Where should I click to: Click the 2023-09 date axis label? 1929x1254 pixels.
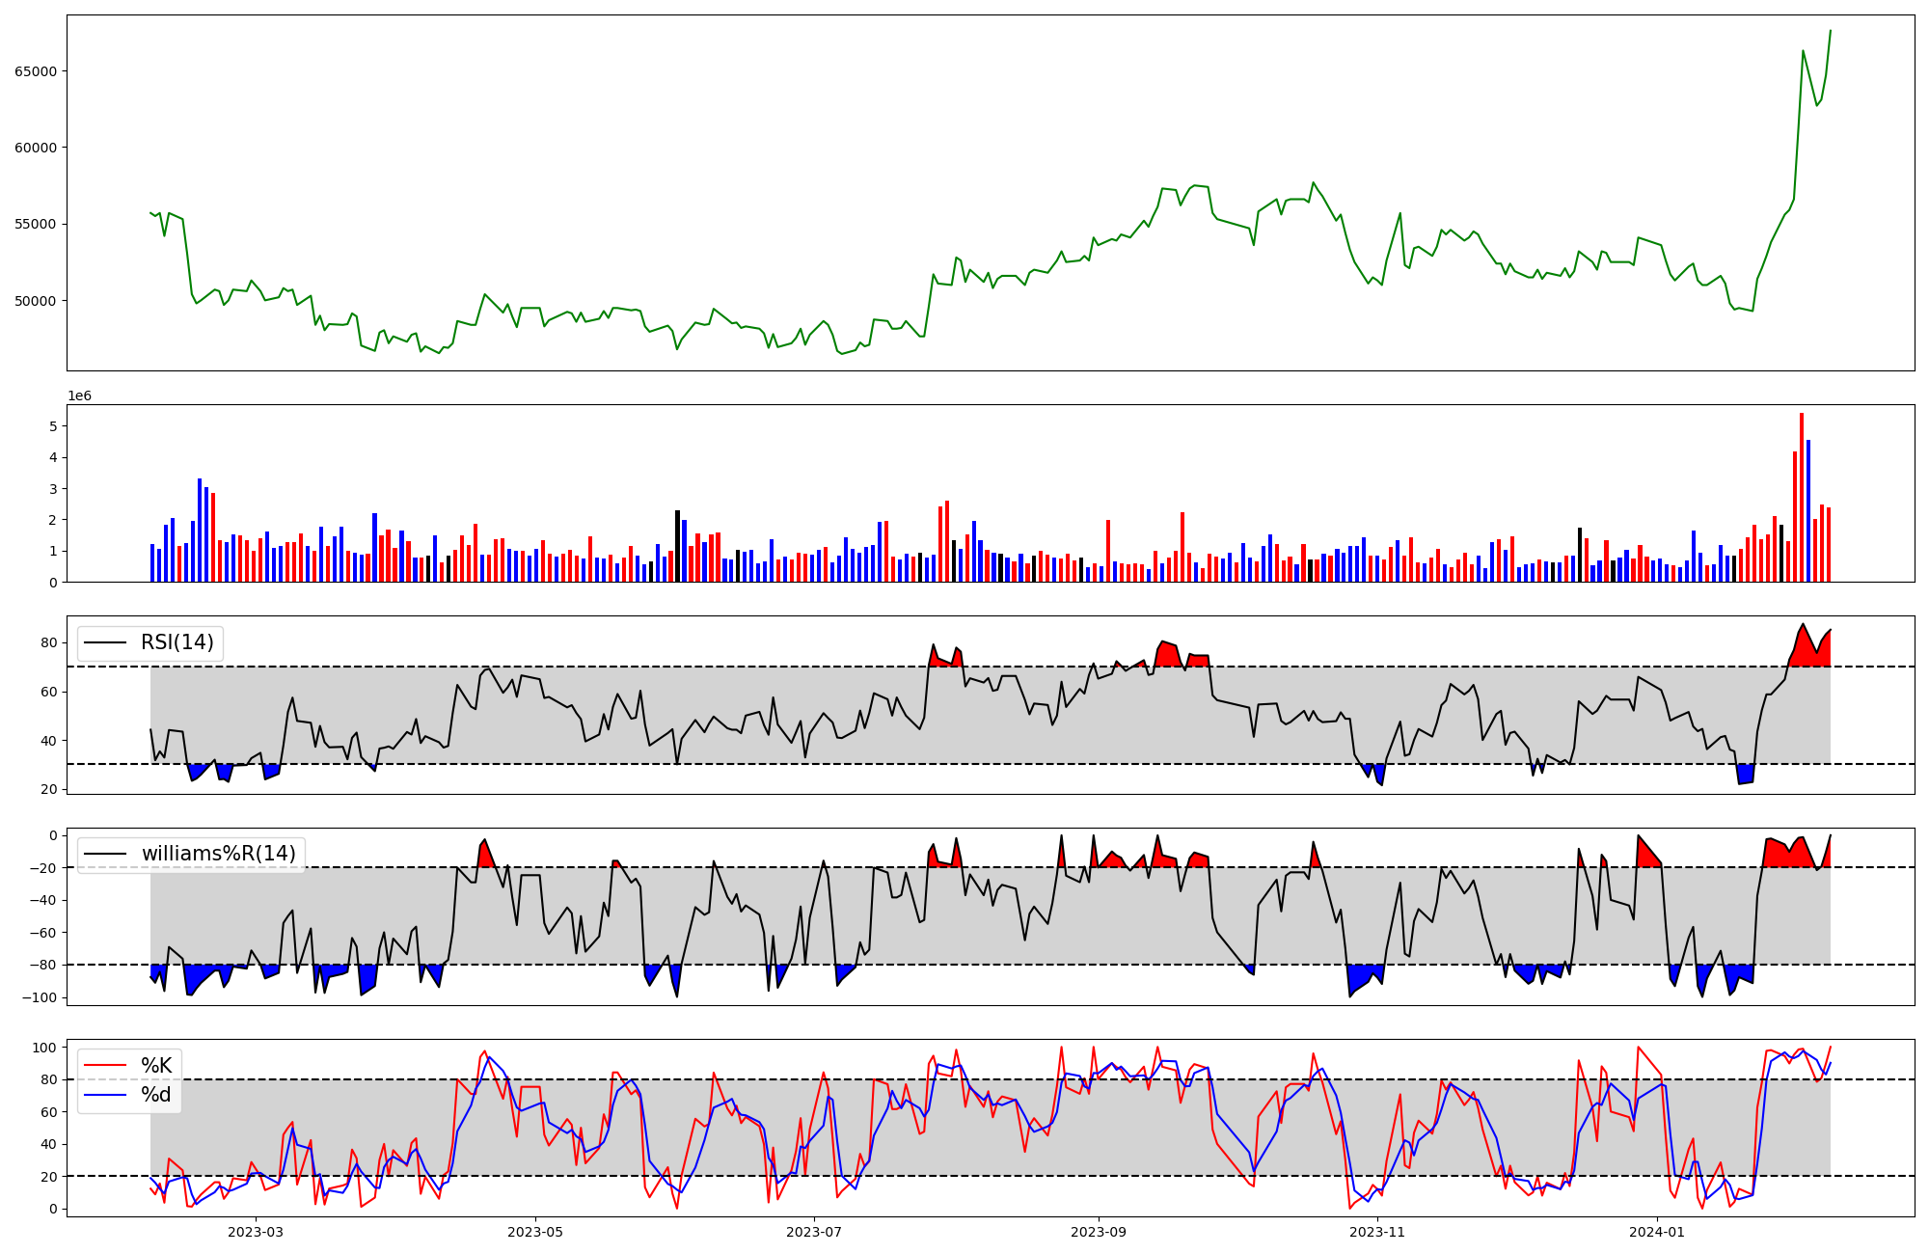pyautogui.click(x=1099, y=1232)
